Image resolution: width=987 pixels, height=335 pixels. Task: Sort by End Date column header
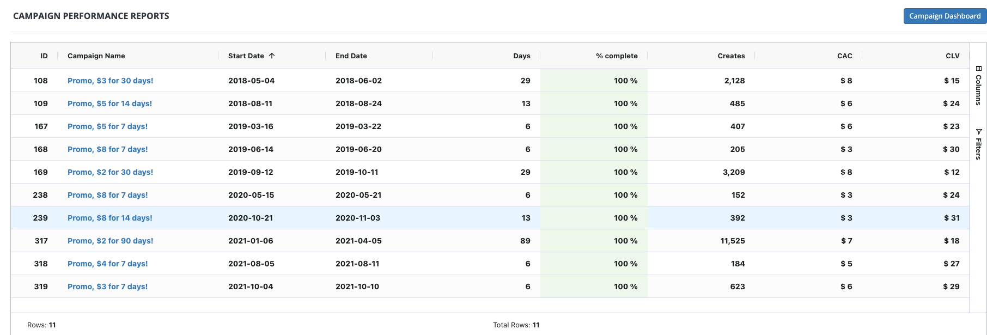(351, 56)
